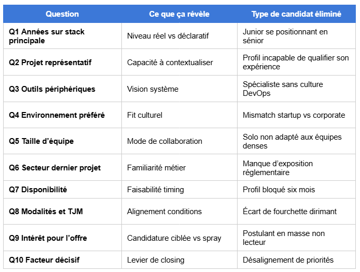This screenshot has height=272, width=360.
Task: Click the "Mismatch startup vs corporate" cell
Action: coord(296,115)
